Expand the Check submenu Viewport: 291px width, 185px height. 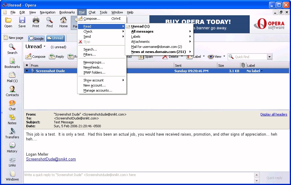[102, 31]
